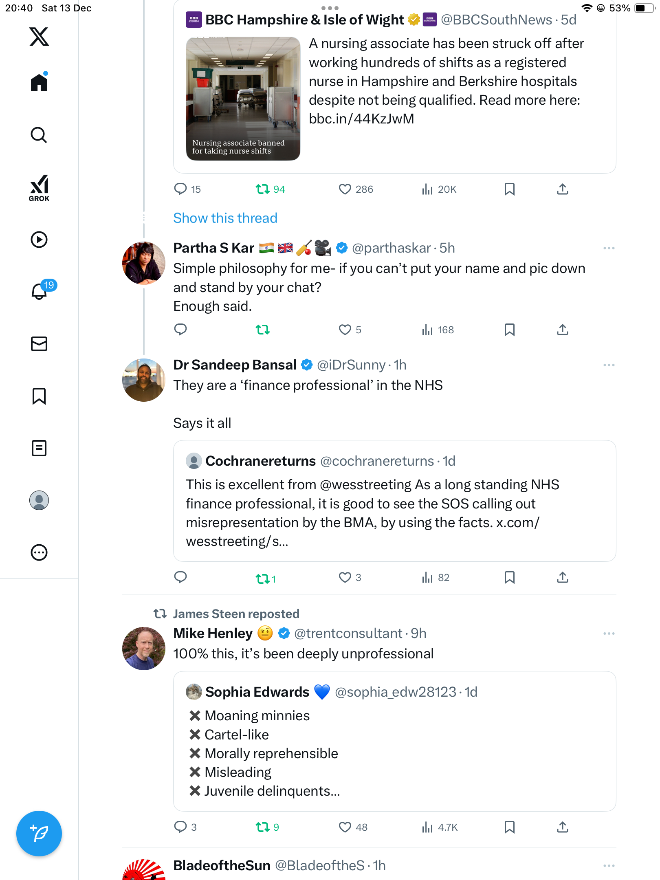Viewport: 660px width, 880px height.
Task: Open notifications bell with 19 badge
Action: (40, 291)
